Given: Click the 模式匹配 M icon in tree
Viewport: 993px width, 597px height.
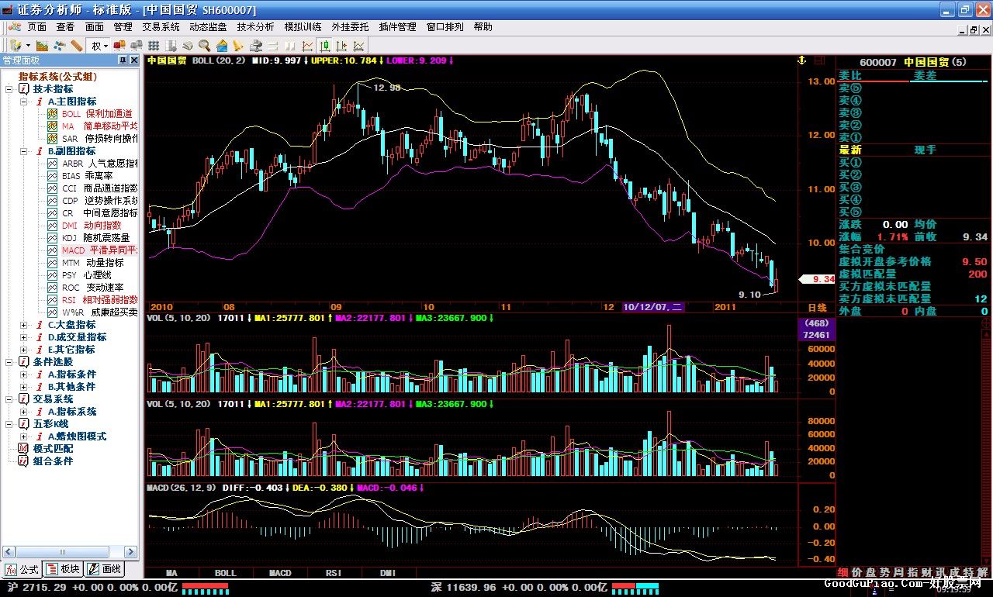Looking at the screenshot, I should (x=23, y=448).
